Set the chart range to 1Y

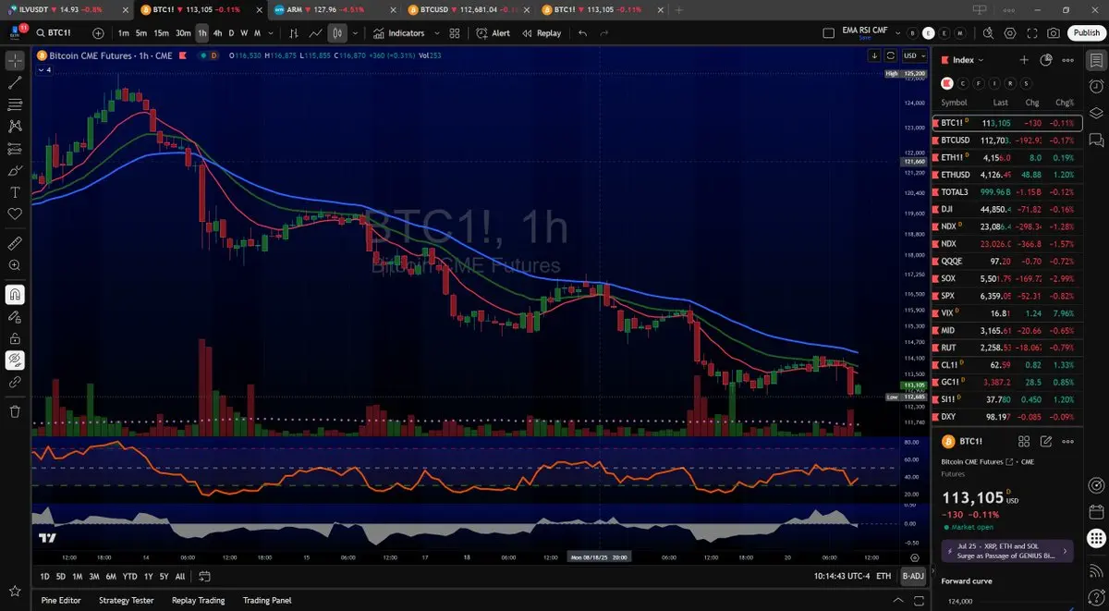point(148,576)
